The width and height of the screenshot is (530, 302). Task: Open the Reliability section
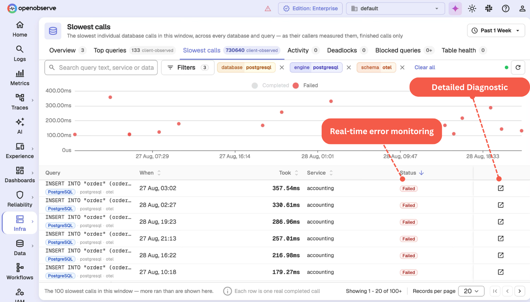pos(20,199)
